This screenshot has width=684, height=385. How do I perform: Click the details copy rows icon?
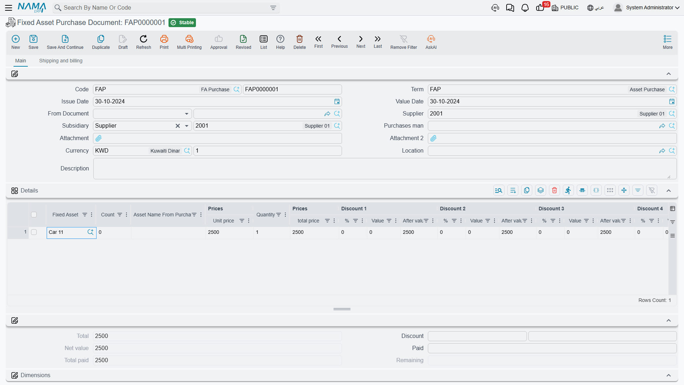pos(527,190)
